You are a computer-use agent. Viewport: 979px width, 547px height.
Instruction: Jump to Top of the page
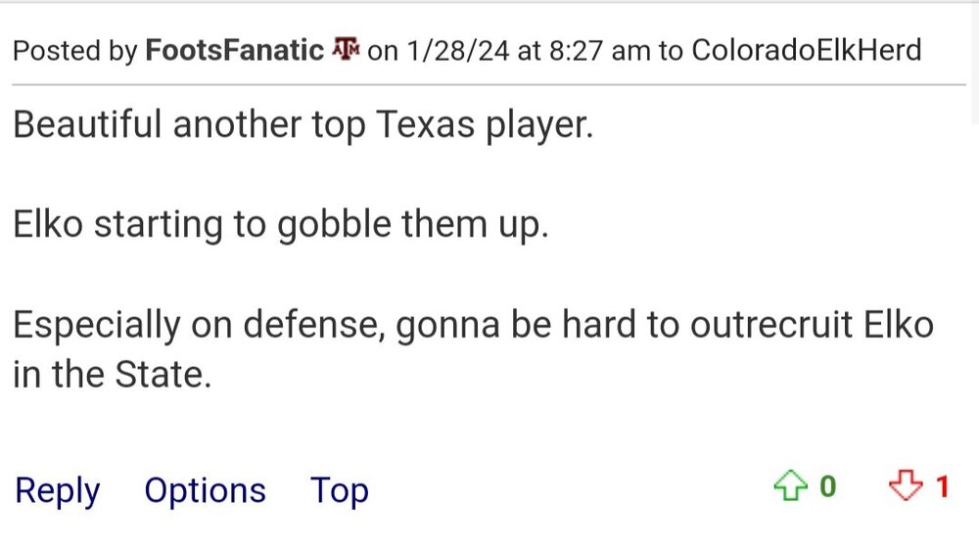coord(339,490)
